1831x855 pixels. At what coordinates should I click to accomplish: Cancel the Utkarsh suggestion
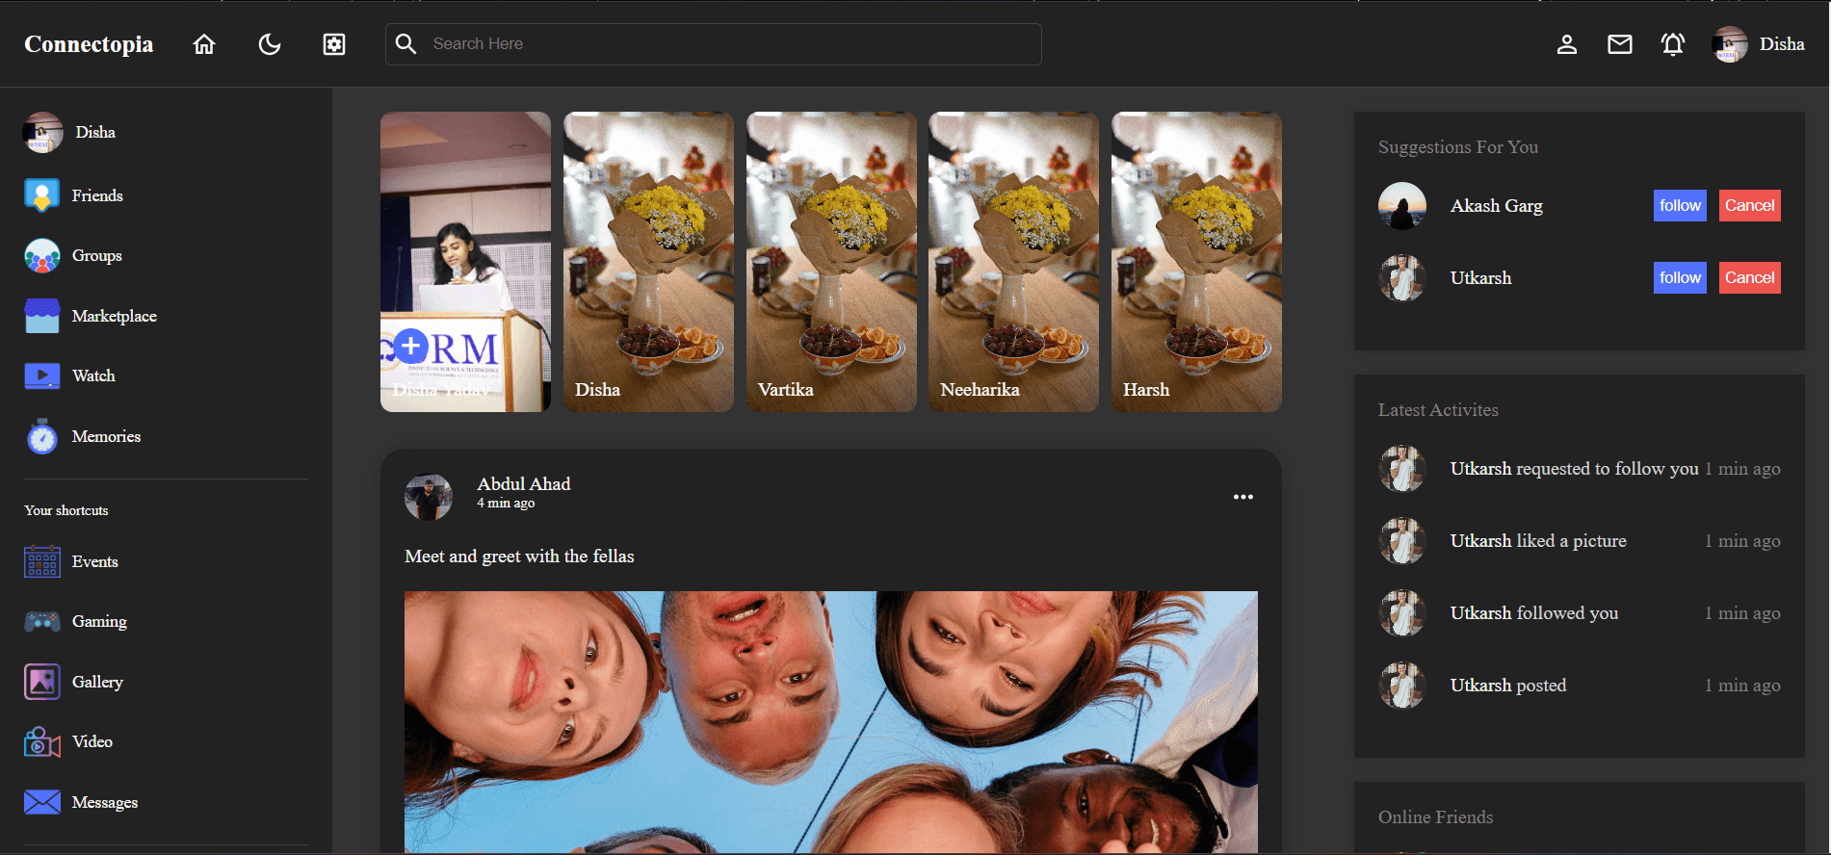pos(1749,277)
